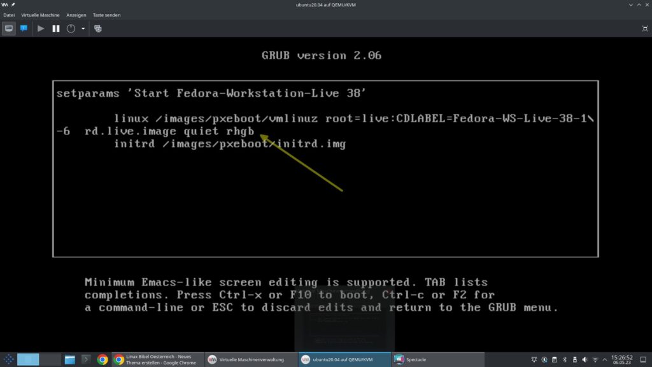Switch to the first virtual desktop
652x367 pixels.
click(28, 359)
